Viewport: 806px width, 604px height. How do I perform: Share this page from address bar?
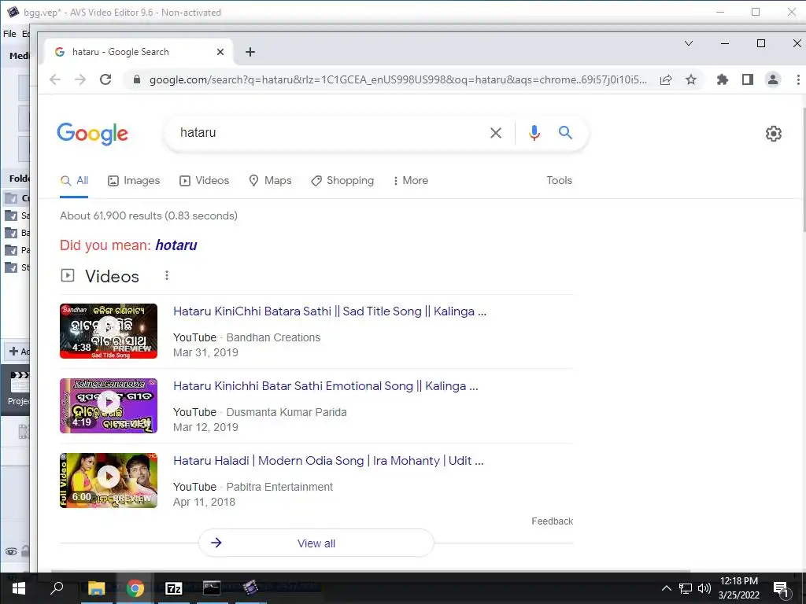pos(666,79)
